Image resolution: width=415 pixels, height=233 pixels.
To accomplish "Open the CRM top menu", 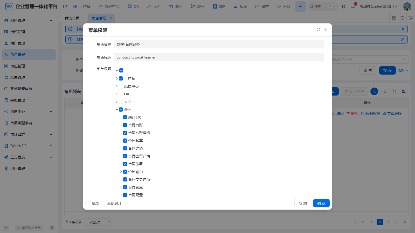I will [x=198, y=6].
